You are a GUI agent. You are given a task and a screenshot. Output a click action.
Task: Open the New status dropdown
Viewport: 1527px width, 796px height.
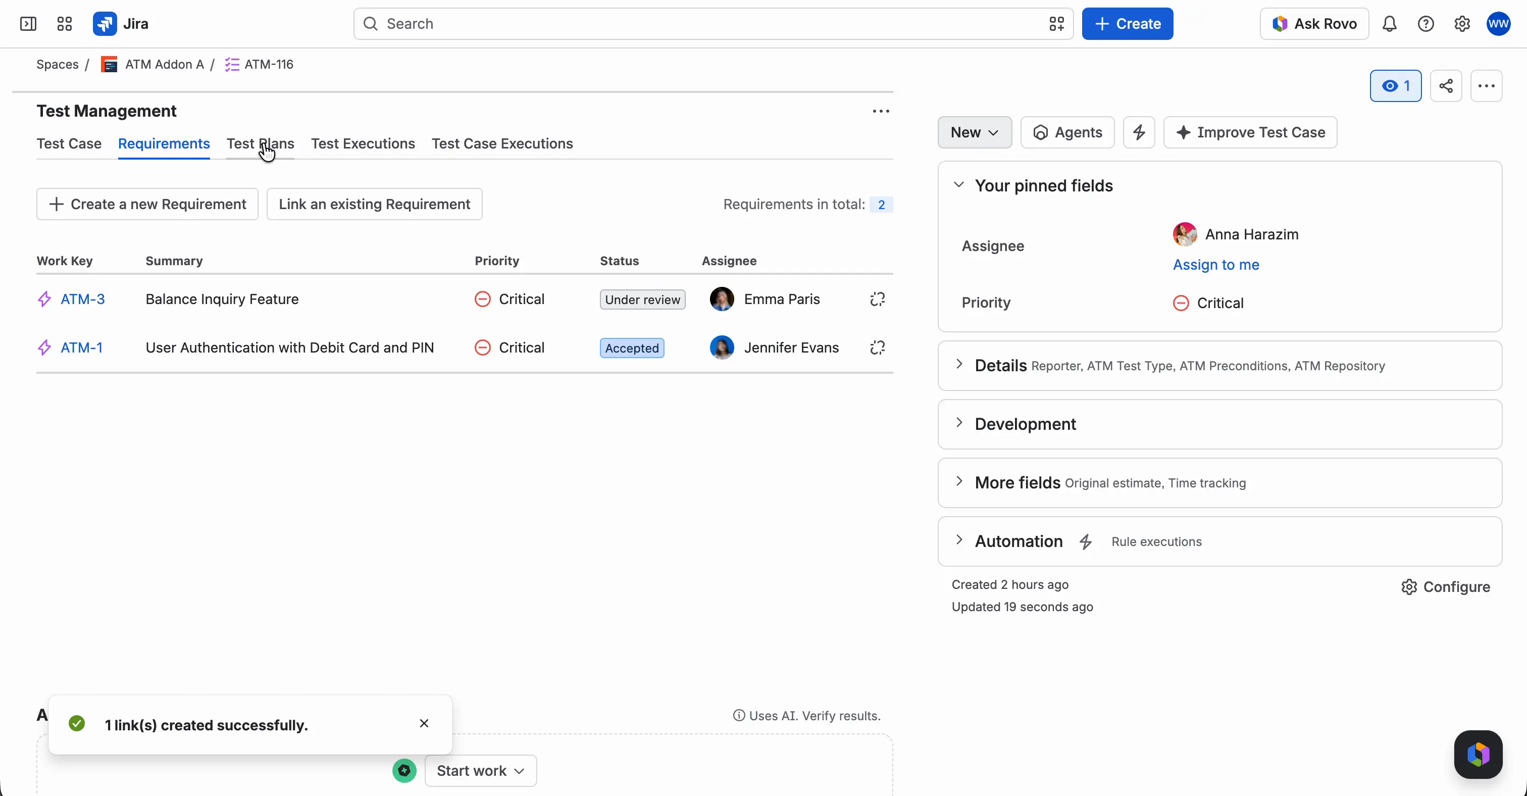(975, 132)
